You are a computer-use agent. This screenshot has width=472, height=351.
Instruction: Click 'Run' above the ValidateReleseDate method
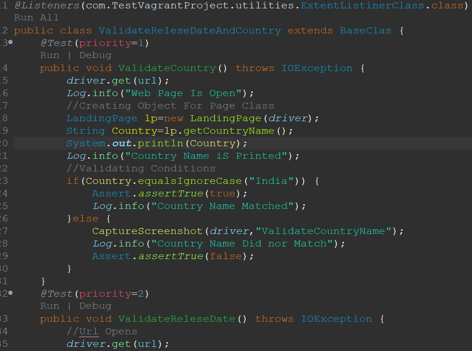pos(50,306)
